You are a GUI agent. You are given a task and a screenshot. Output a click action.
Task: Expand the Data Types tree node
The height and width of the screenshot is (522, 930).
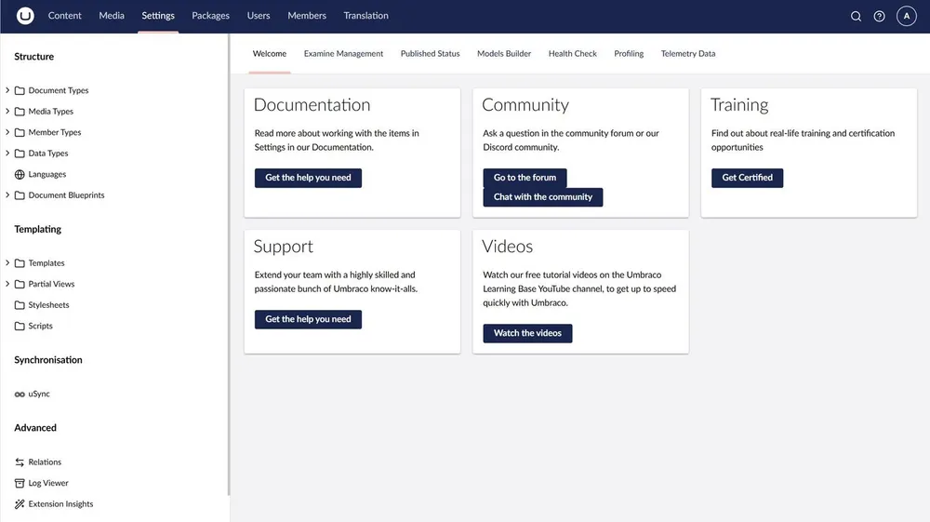(7, 153)
